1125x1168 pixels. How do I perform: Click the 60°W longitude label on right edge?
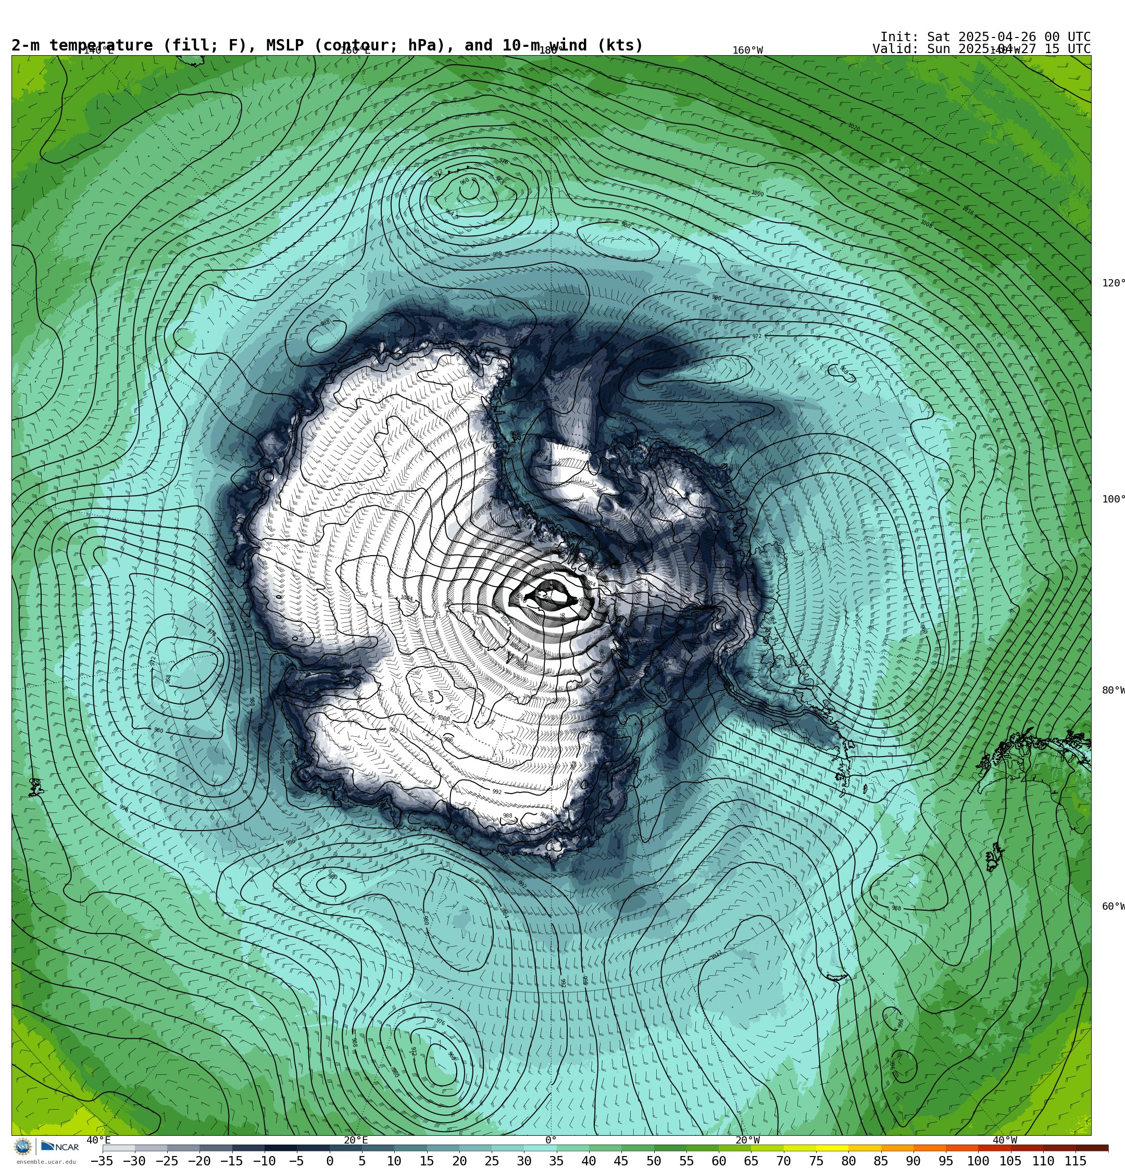point(1113,907)
